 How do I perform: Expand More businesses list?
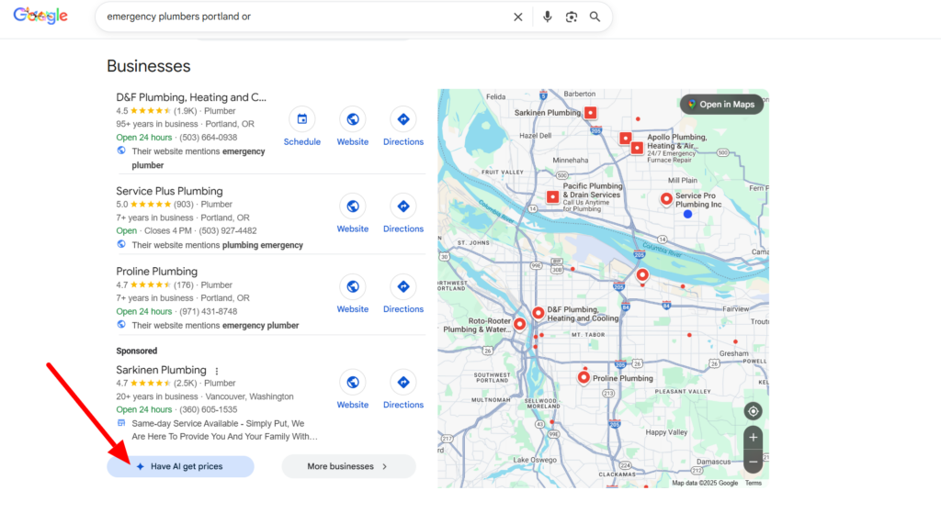(x=348, y=466)
